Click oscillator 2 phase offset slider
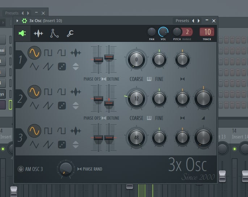Image resolution: width=248 pixels, height=197 pixels. pyautogui.click(x=98, y=98)
